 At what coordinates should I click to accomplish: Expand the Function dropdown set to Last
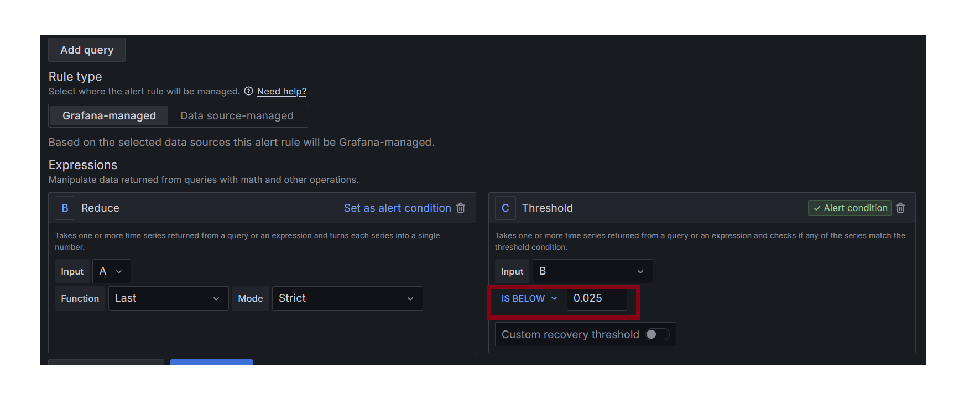coord(168,298)
